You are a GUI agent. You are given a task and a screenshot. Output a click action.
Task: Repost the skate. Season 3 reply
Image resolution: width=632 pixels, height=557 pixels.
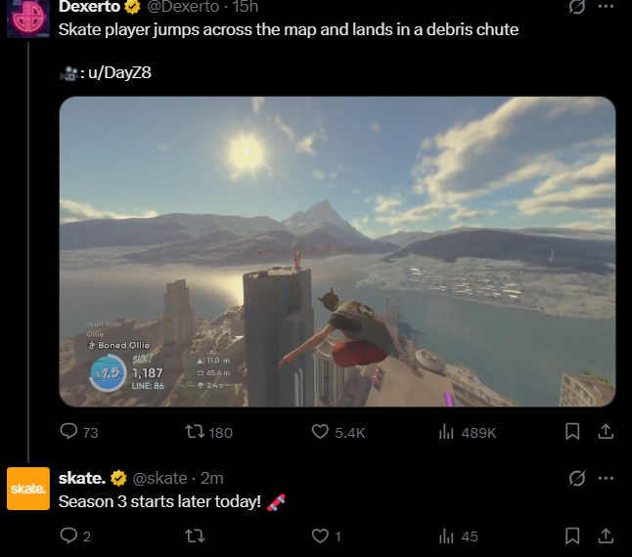pyautogui.click(x=195, y=536)
